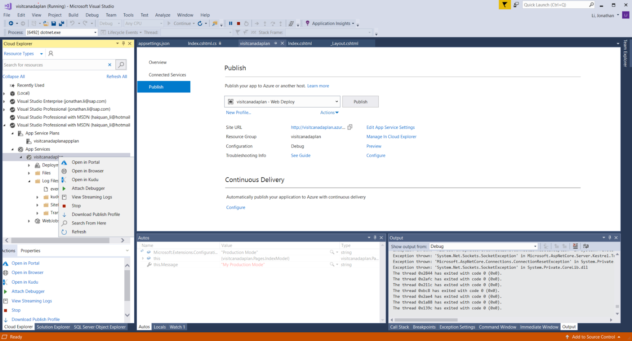
Task: Select visitcanadaplanappplan tree item
Action: (x=56, y=141)
